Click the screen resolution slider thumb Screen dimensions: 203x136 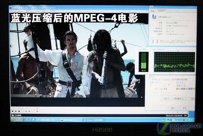[x=165, y=85]
